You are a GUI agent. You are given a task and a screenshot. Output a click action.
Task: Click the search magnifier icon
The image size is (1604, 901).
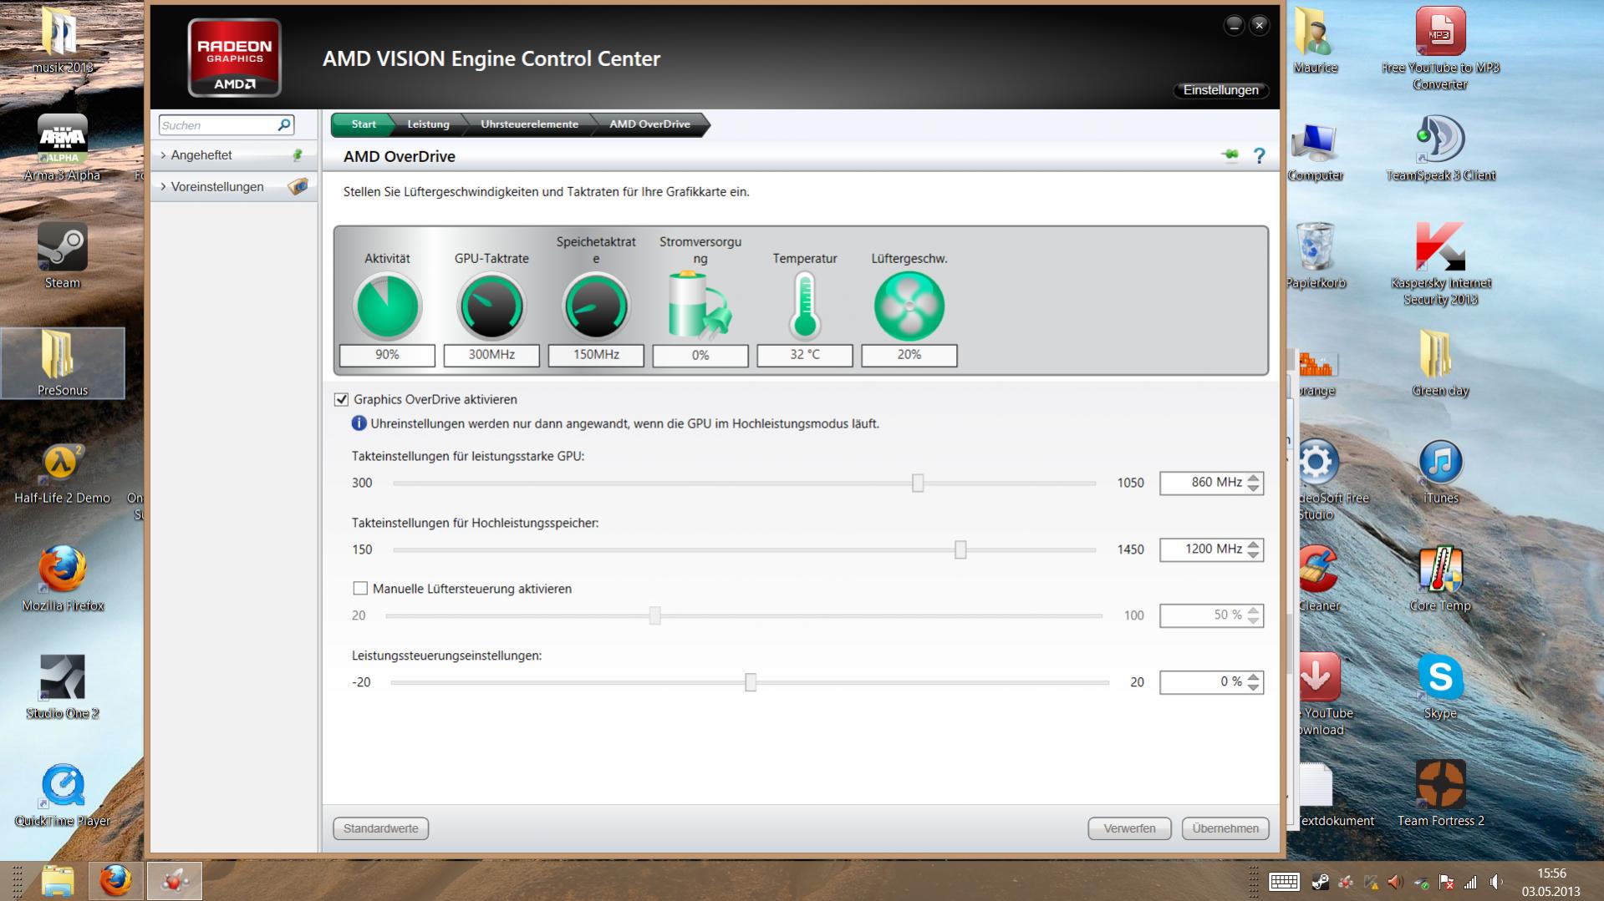tap(284, 124)
